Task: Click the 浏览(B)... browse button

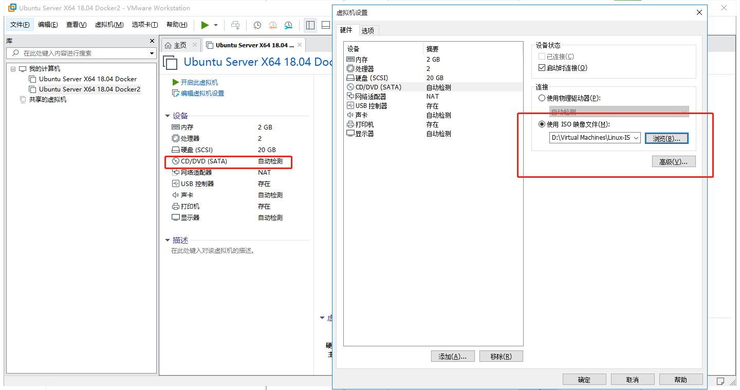Action: (667, 138)
